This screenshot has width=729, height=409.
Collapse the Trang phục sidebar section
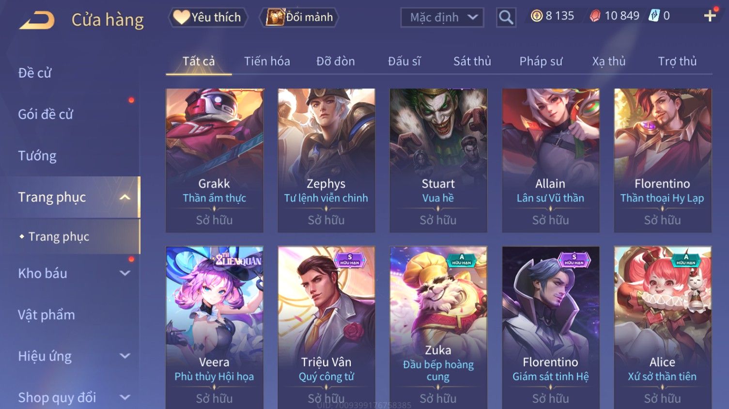pos(125,197)
